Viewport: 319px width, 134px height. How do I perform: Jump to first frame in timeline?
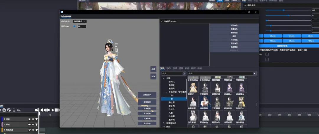(41, 110)
